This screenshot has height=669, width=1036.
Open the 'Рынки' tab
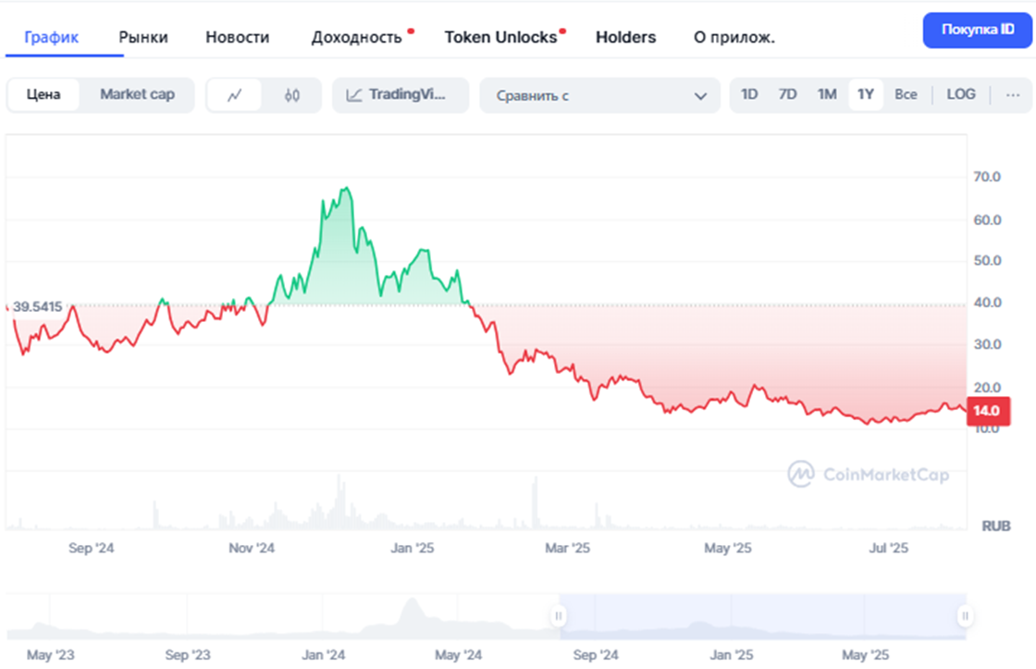click(143, 37)
